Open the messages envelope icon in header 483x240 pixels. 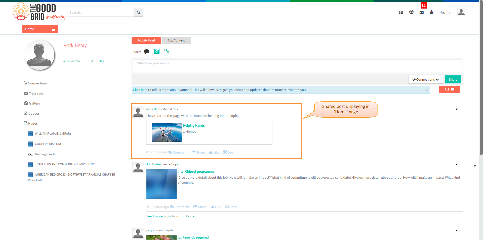[x=422, y=12]
